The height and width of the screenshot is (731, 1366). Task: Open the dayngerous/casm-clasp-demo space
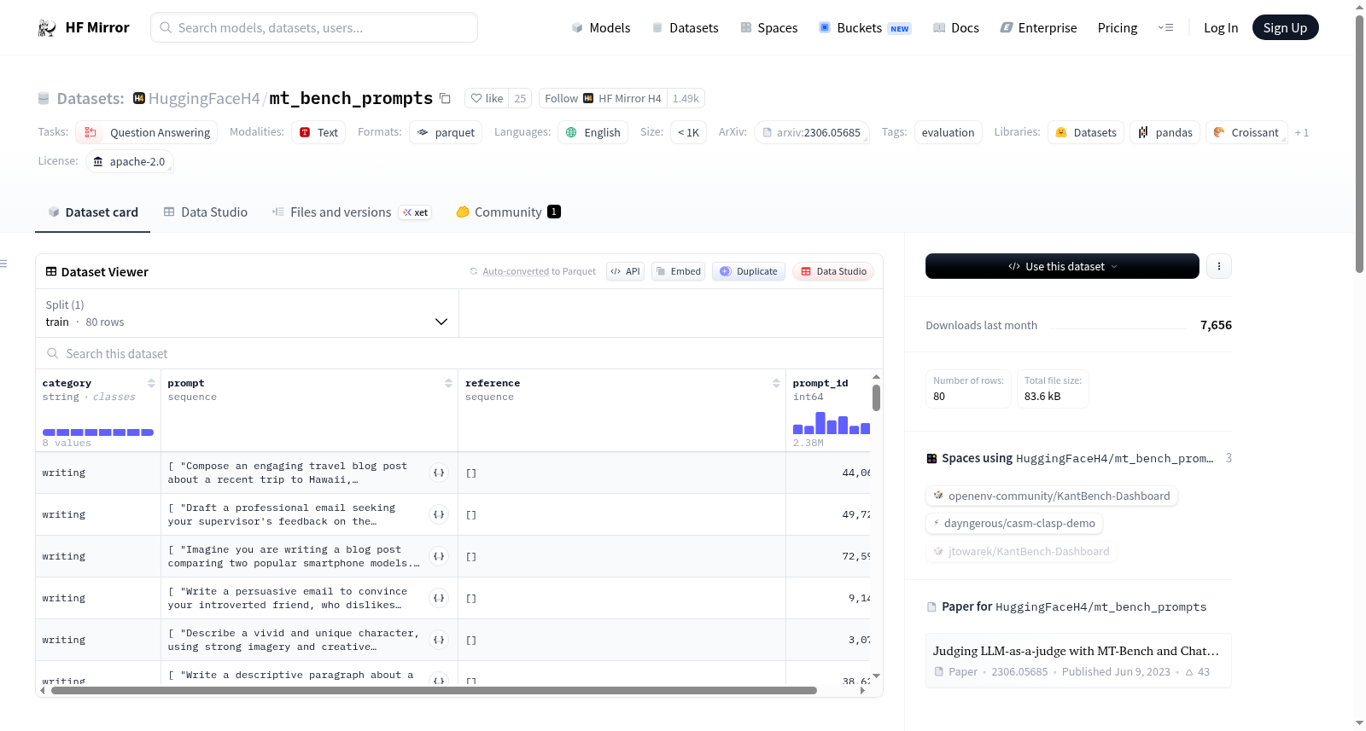(x=1014, y=523)
